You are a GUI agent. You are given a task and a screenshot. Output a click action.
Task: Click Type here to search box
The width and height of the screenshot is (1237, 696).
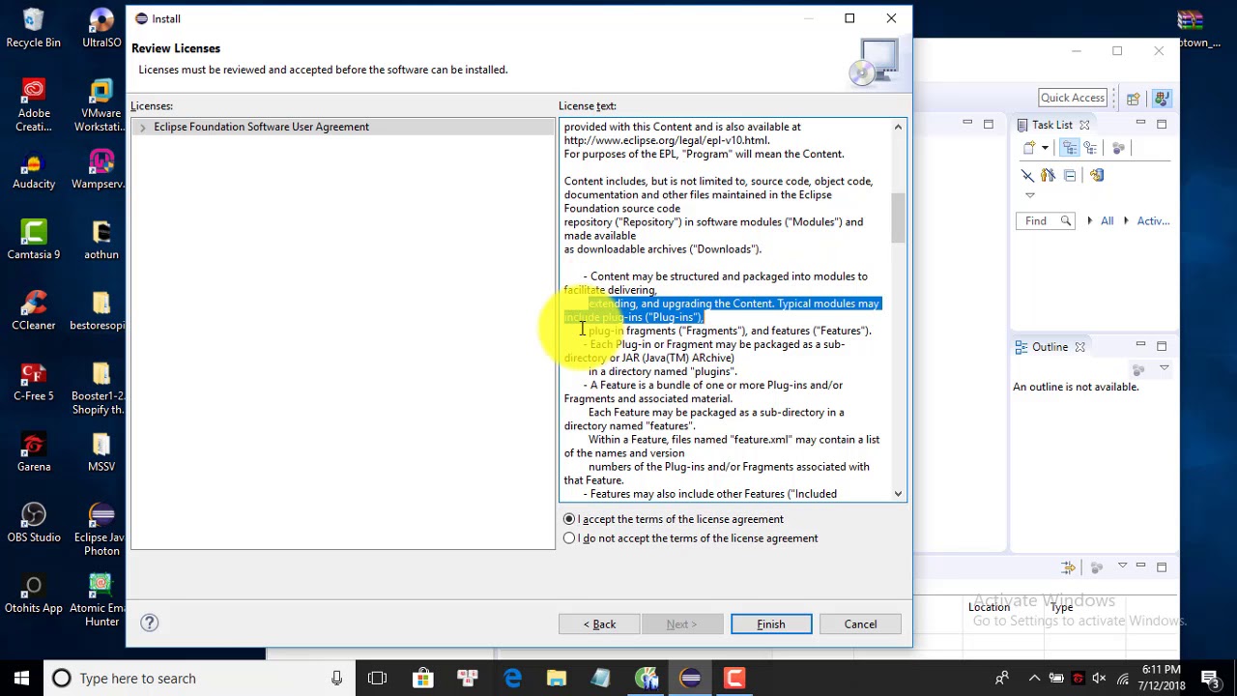coord(198,679)
